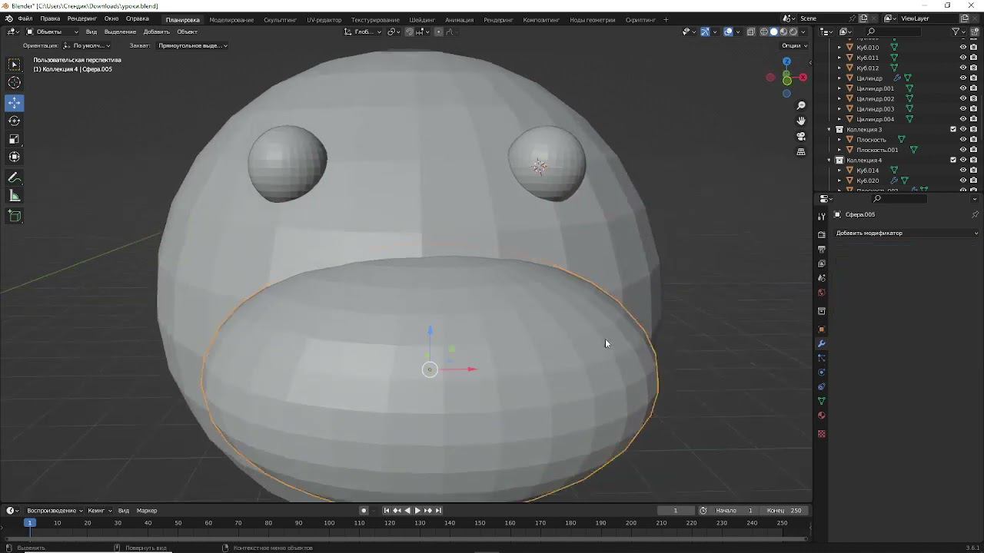The image size is (984, 553).
Task: Open the Texture properties tab
Action: click(822, 434)
